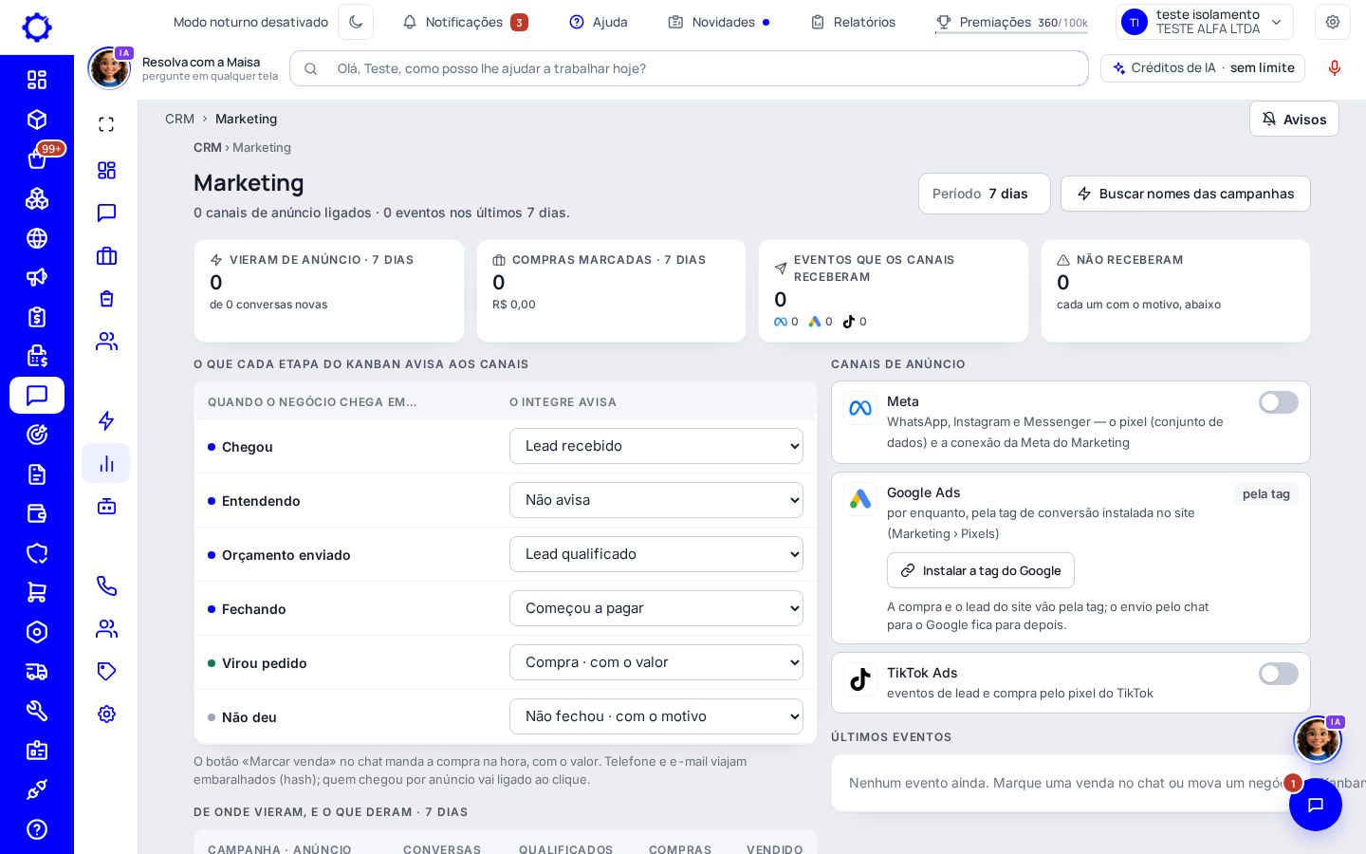This screenshot has height=854, width=1366.
Task: Open help question mark sidebar icon
Action: [37, 829]
